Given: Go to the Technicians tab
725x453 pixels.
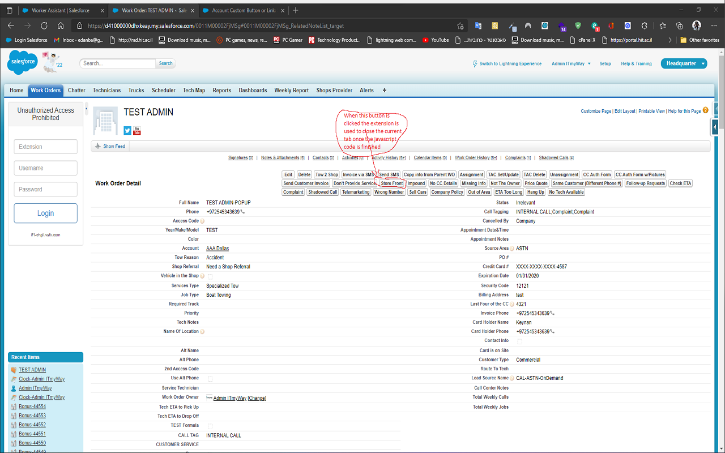Looking at the screenshot, I should coord(107,90).
